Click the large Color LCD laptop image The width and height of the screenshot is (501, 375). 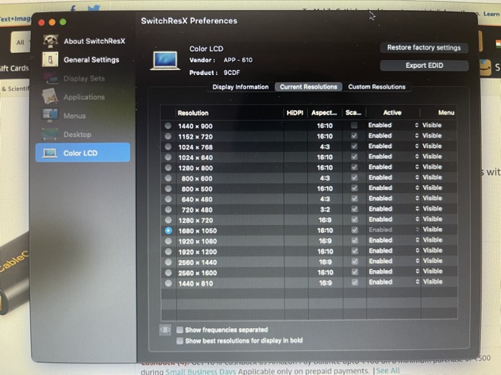click(165, 60)
